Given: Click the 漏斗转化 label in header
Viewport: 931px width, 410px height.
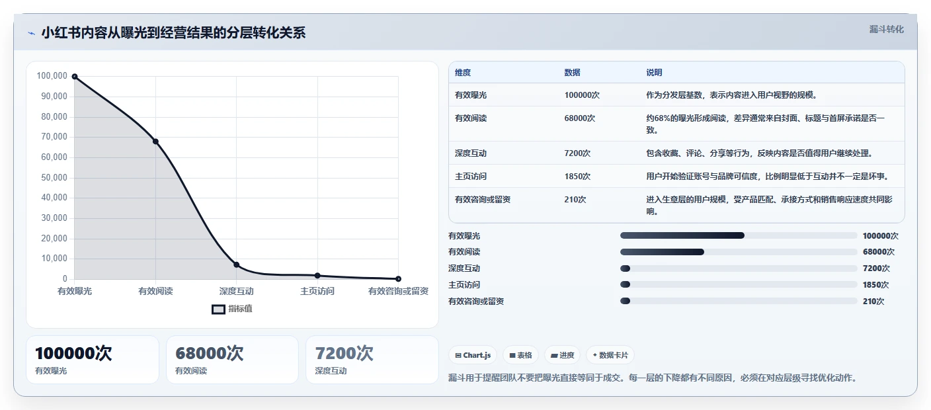Looking at the screenshot, I should [x=886, y=29].
